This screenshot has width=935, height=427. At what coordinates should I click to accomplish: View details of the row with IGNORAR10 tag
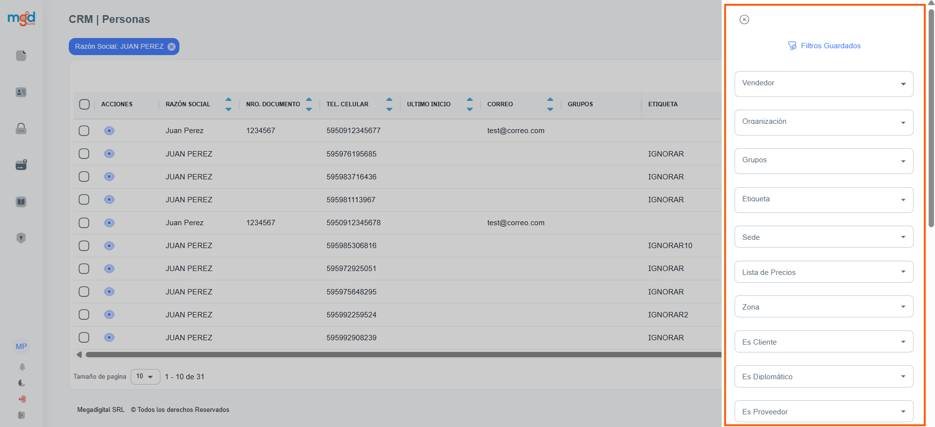109,246
